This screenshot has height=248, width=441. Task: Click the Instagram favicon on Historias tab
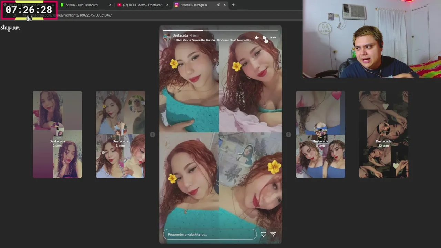click(x=176, y=5)
